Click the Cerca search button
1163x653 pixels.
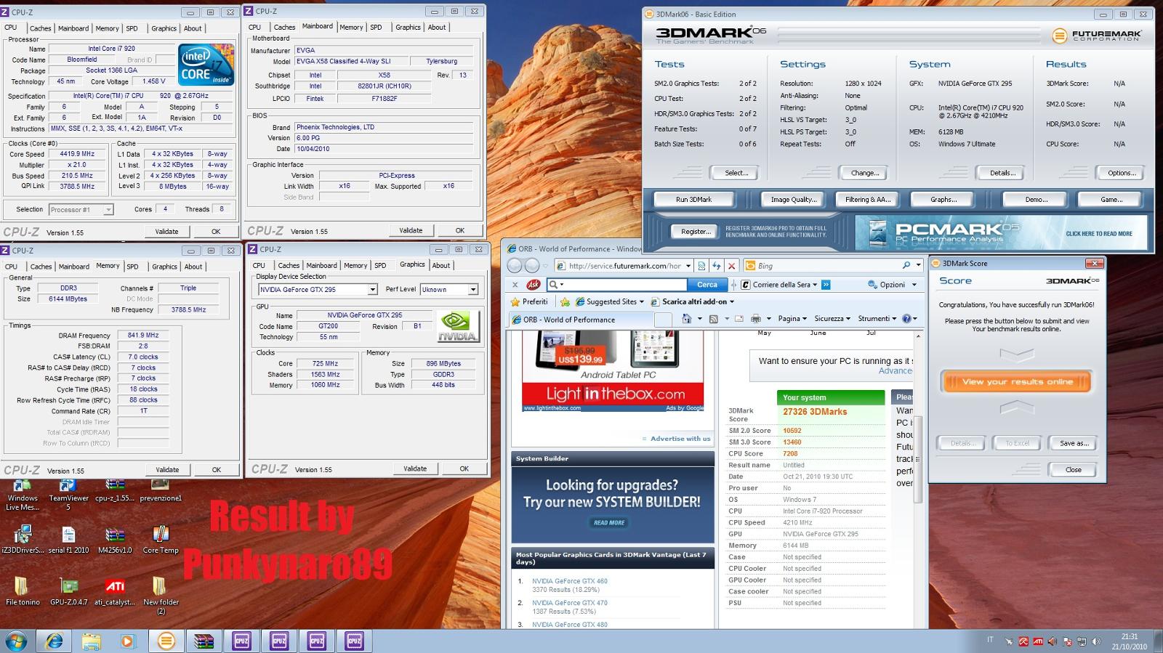click(x=707, y=285)
